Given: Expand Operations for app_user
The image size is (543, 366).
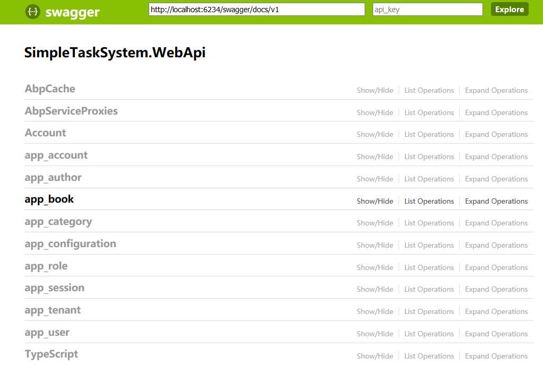Looking at the screenshot, I should (x=496, y=334).
